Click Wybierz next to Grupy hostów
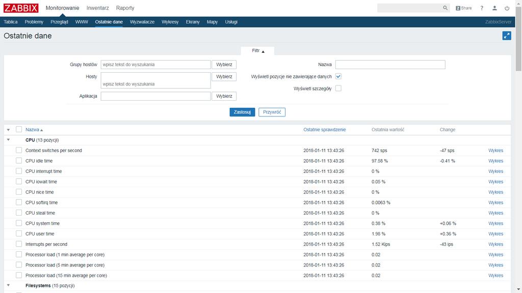Image resolution: width=522 pixels, height=293 pixels. 224,65
